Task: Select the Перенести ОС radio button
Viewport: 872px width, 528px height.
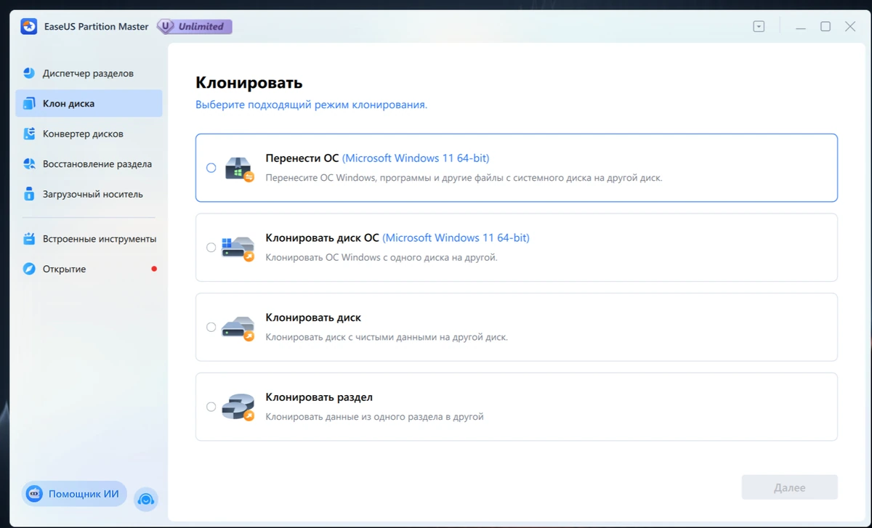Action: pos(211,168)
